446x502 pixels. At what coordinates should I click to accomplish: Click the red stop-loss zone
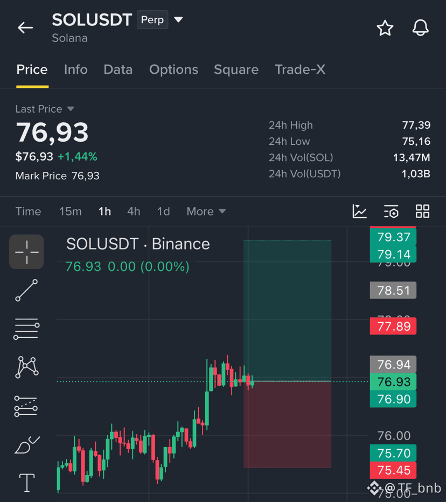[287, 424]
